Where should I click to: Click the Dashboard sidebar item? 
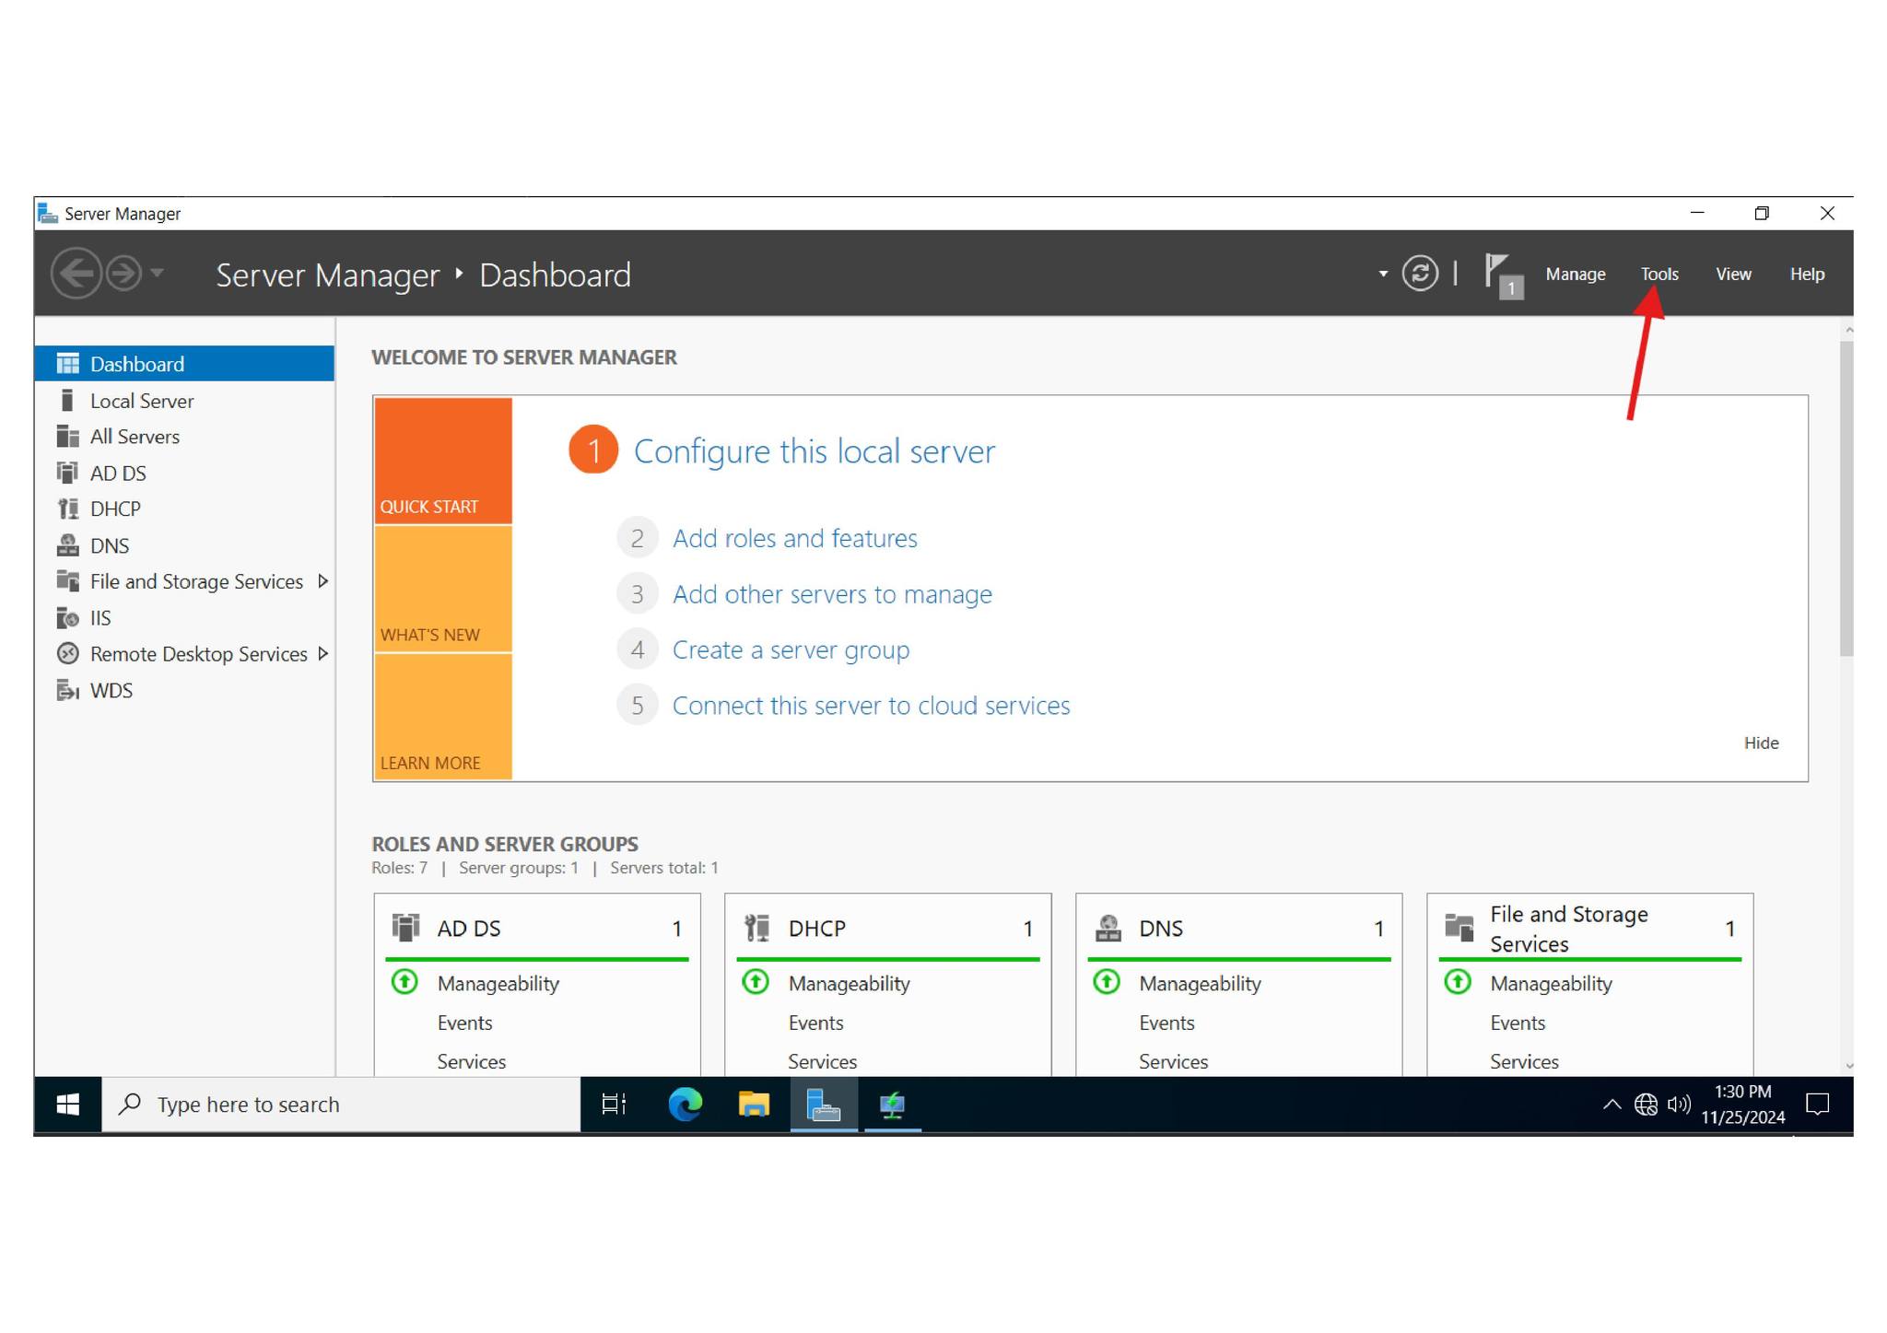[184, 364]
